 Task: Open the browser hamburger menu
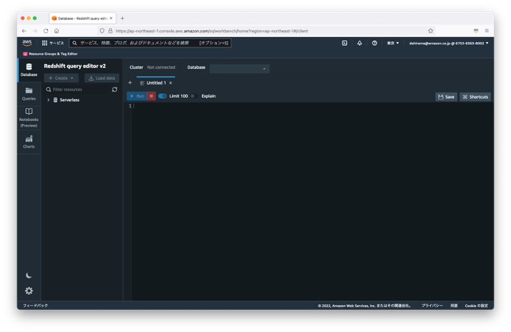487,31
